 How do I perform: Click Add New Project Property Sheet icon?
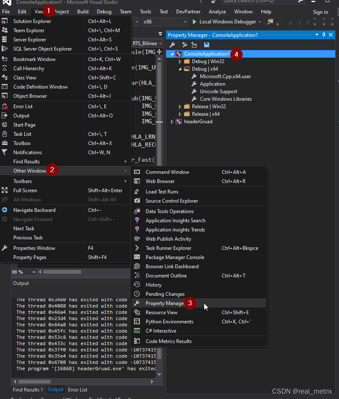click(185, 45)
